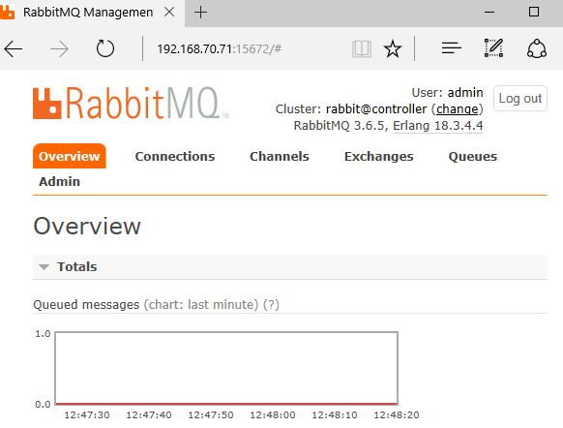This screenshot has height=428, width=563.
Task: Click the chart: last minute range link
Action: pyautogui.click(x=201, y=304)
